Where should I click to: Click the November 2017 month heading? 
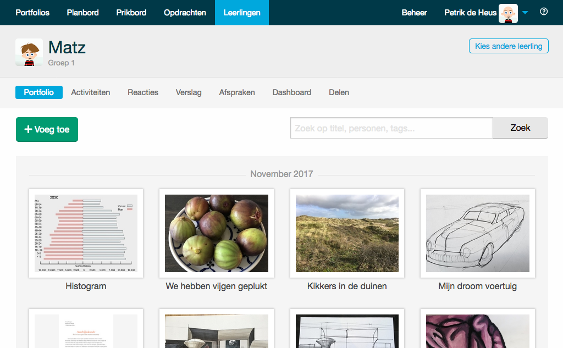(x=281, y=174)
